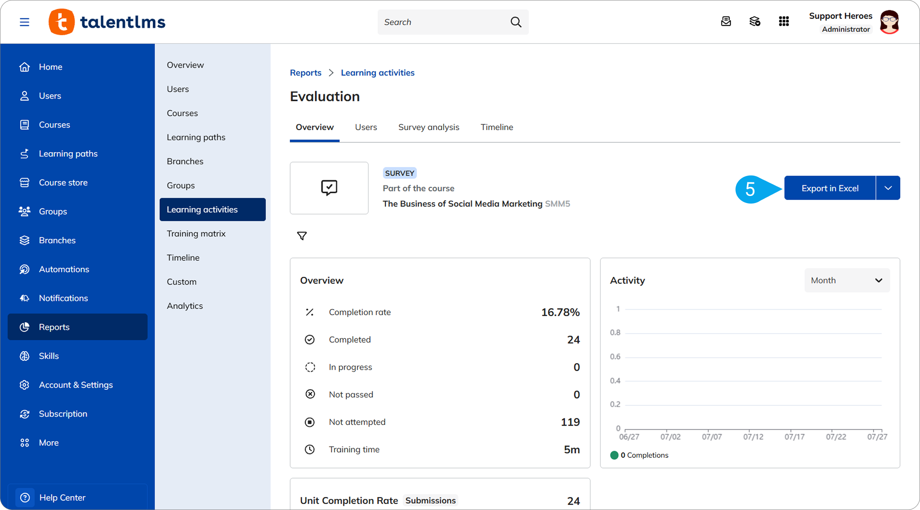
Task: Select the Users tab
Action: click(x=366, y=127)
